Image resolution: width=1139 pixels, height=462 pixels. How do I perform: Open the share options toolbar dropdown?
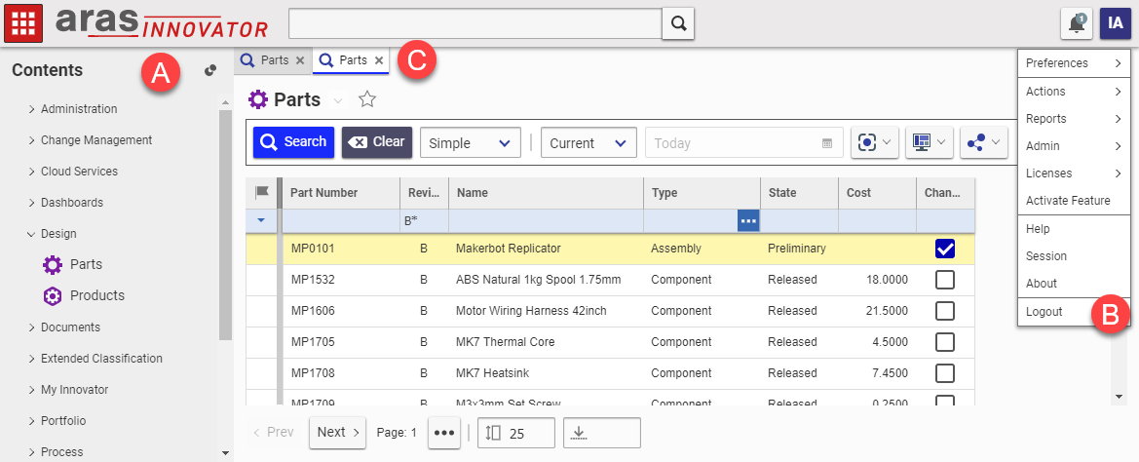tap(982, 143)
